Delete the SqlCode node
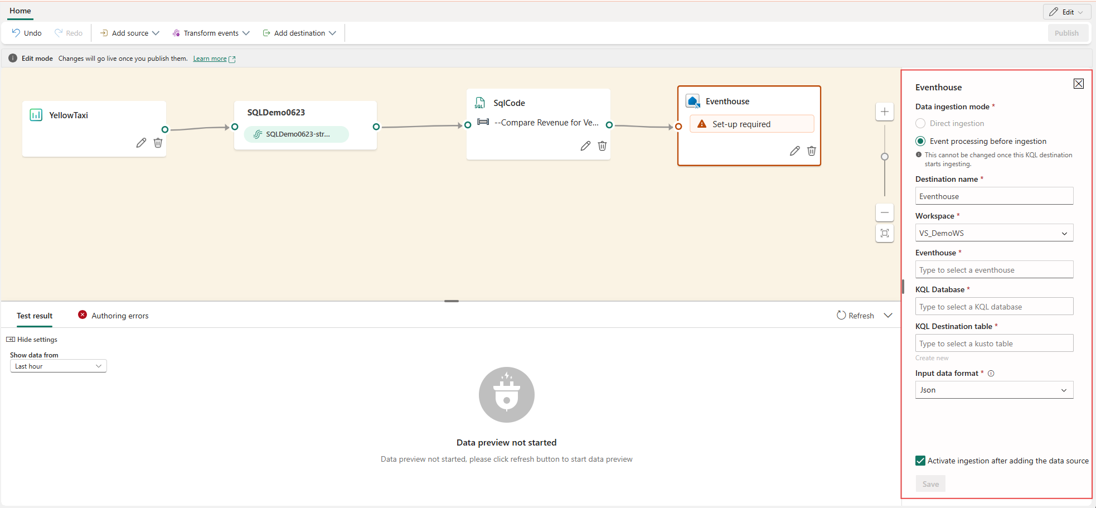Screen dimensions: 1096x508 pos(602,146)
